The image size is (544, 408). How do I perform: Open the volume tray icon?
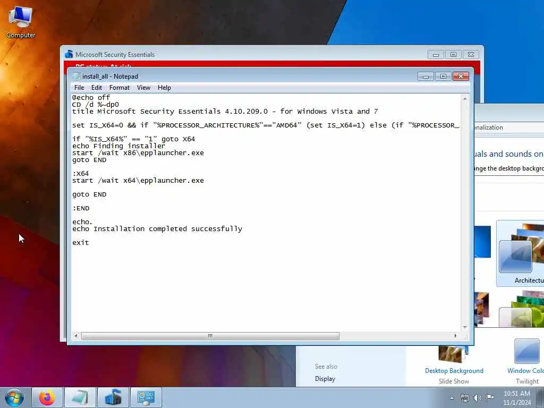(x=478, y=398)
